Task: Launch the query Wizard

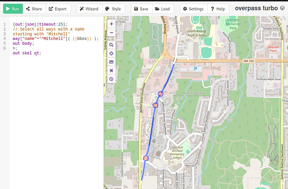Action: (x=88, y=9)
